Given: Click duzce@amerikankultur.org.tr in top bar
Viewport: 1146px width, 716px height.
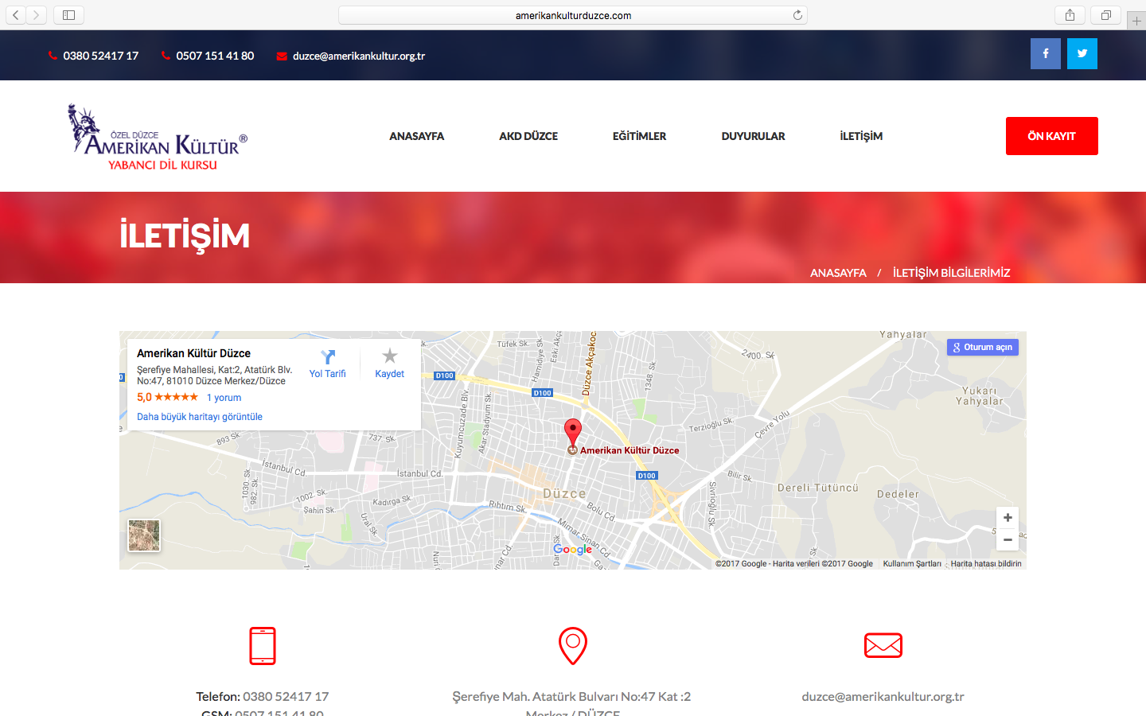Looking at the screenshot, I should [x=359, y=56].
